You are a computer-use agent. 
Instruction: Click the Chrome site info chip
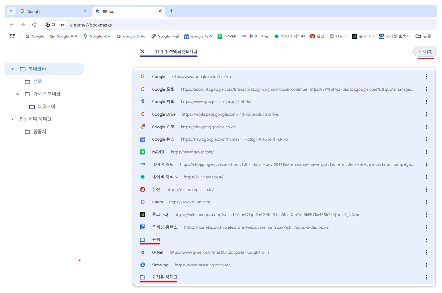[x=56, y=25]
